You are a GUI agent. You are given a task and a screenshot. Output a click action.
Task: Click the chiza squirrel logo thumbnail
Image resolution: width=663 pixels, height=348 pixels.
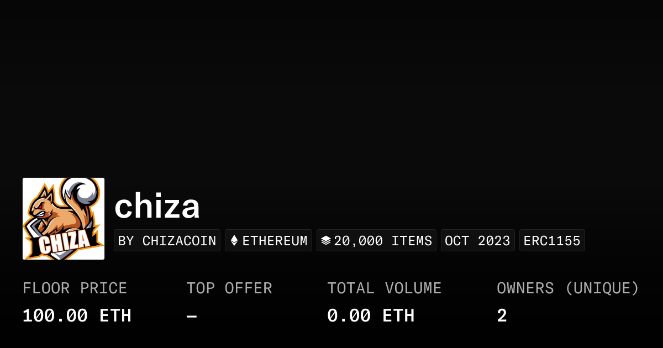click(x=64, y=219)
